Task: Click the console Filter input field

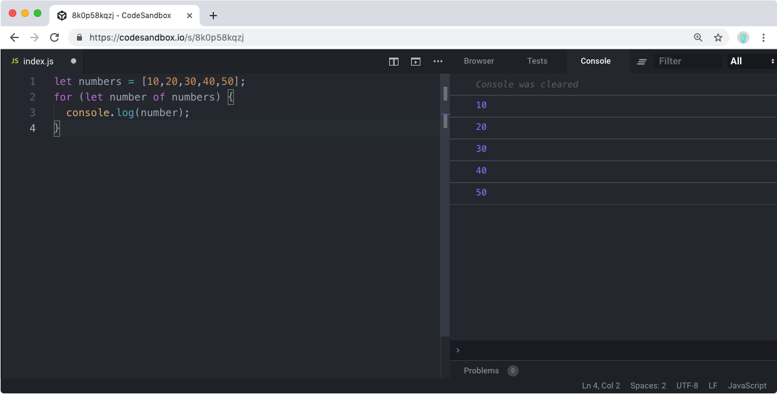Action: tap(688, 61)
